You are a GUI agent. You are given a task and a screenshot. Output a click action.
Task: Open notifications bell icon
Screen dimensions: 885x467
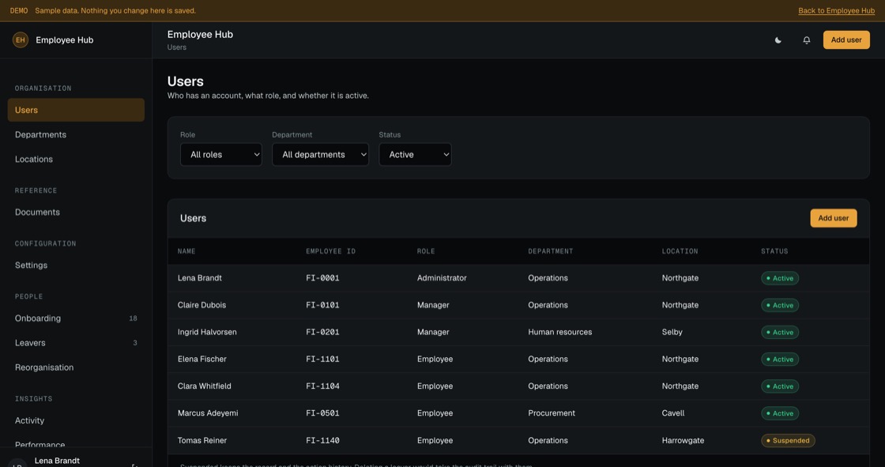(x=807, y=40)
